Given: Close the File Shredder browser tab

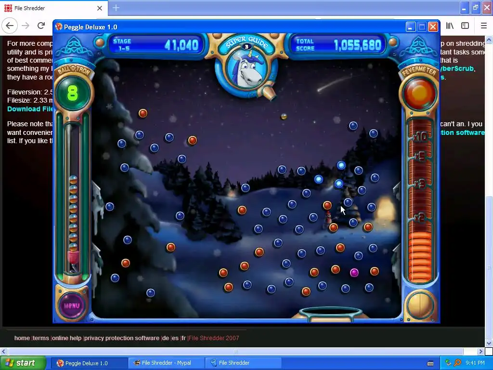Looking at the screenshot, I should tap(99, 8).
